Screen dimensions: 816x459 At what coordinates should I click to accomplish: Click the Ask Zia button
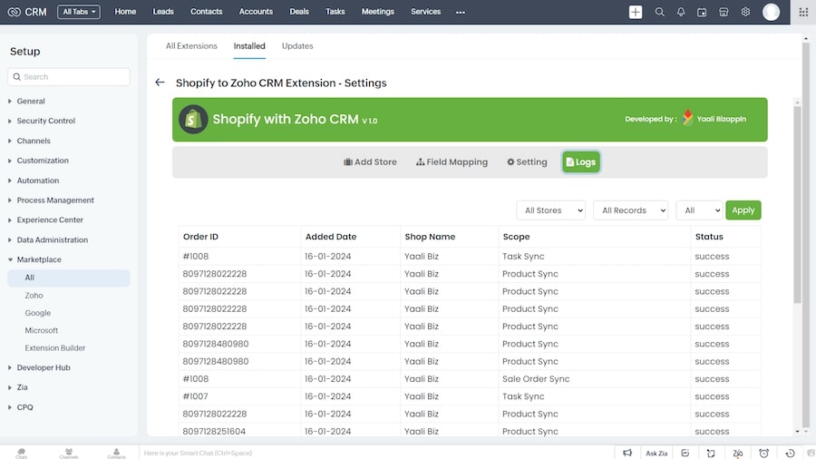656,453
